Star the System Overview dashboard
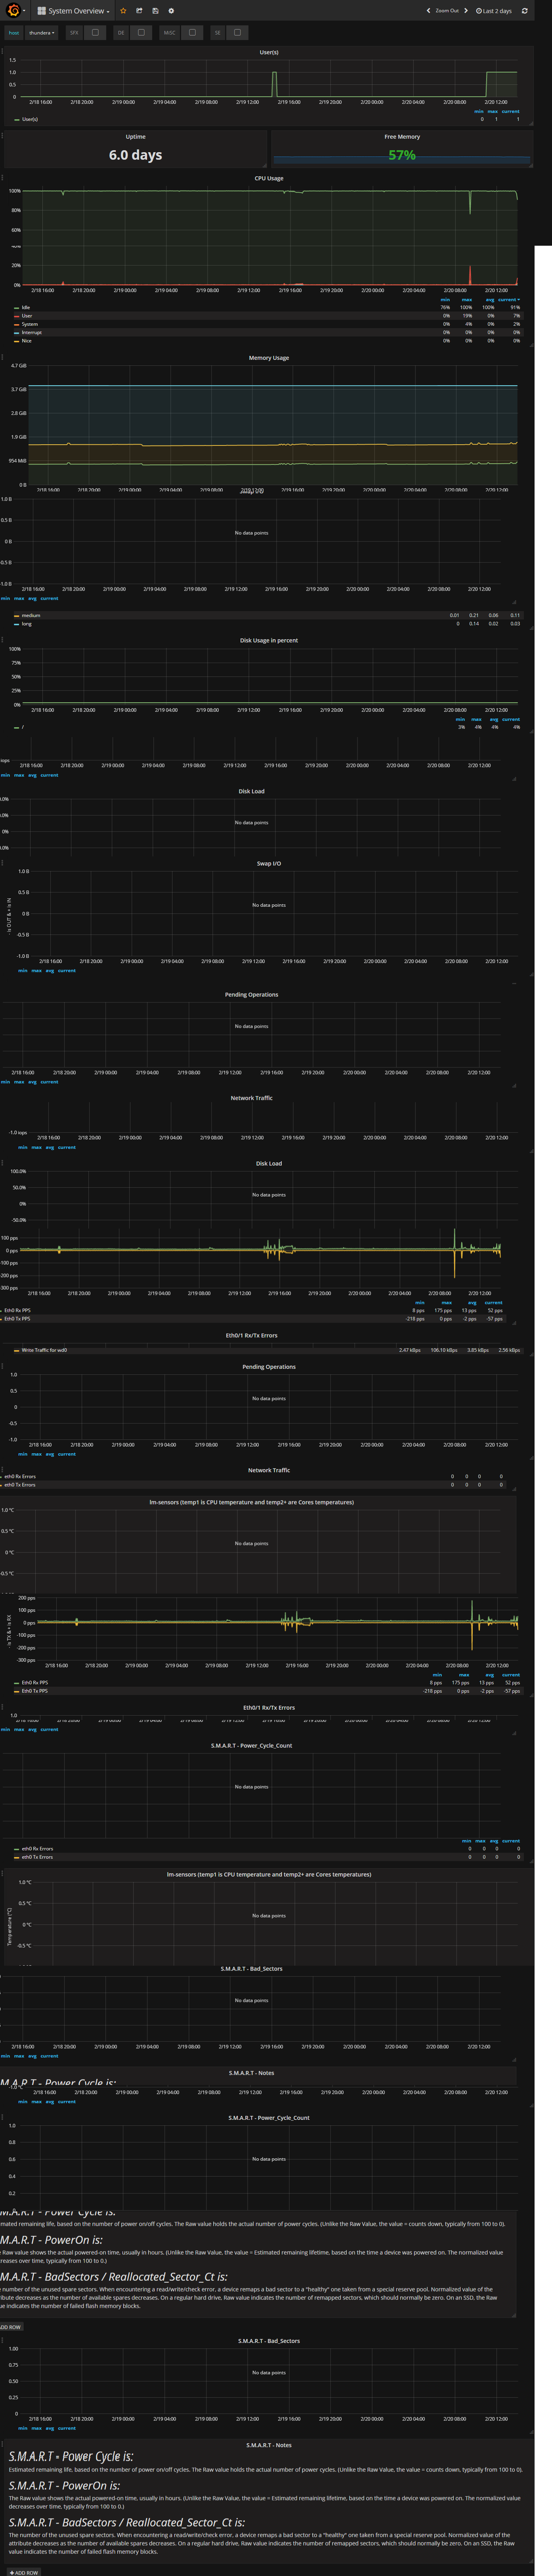Viewport: 552px width, 2576px height. tap(123, 11)
